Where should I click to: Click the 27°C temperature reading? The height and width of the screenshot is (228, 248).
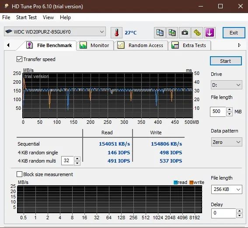(131, 33)
